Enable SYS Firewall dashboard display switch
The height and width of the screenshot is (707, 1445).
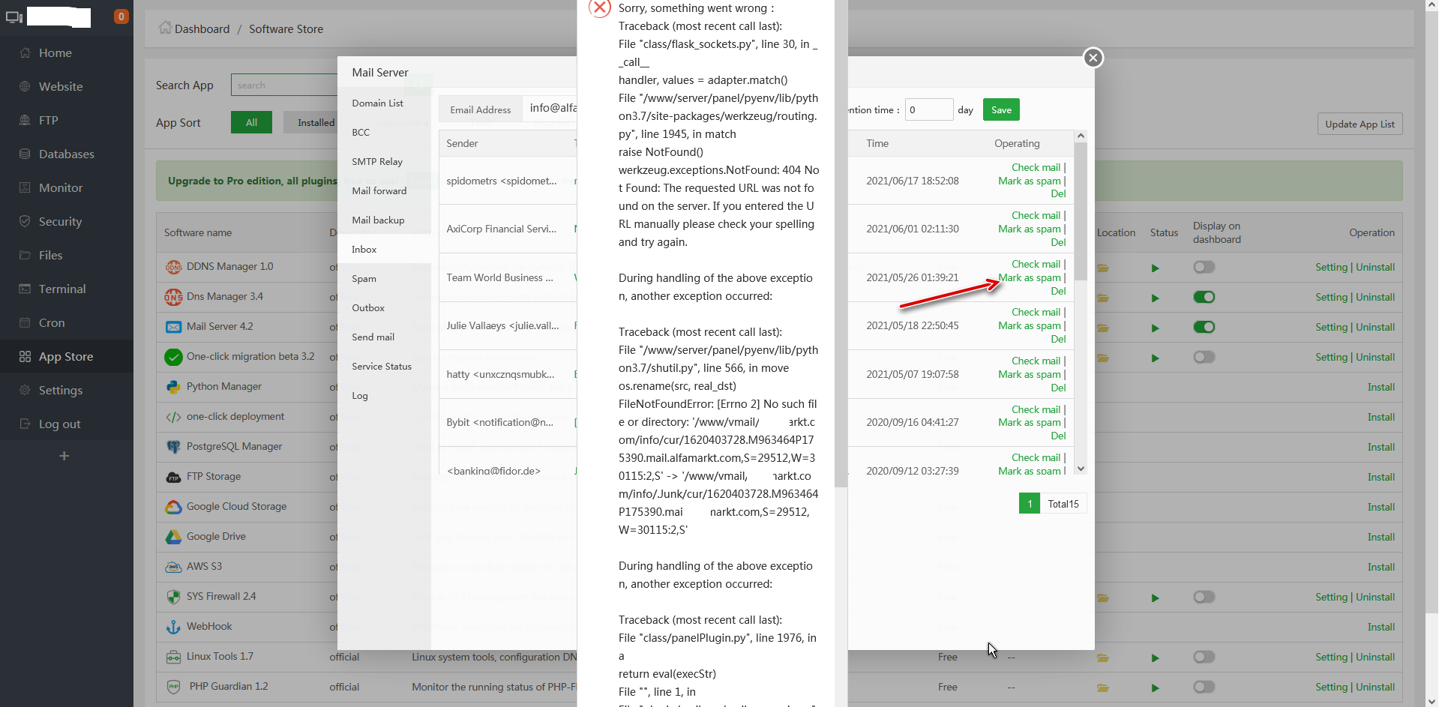(x=1204, y=597)
